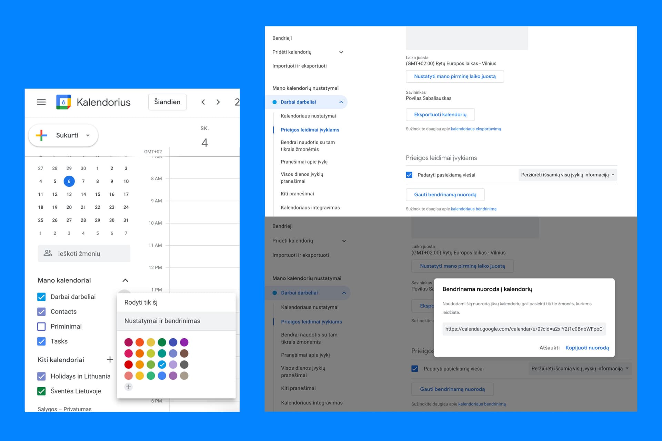This screenshot has width=662, height=441.
Task: Go to next period with right arrow
Action: [x=218, y=102]
